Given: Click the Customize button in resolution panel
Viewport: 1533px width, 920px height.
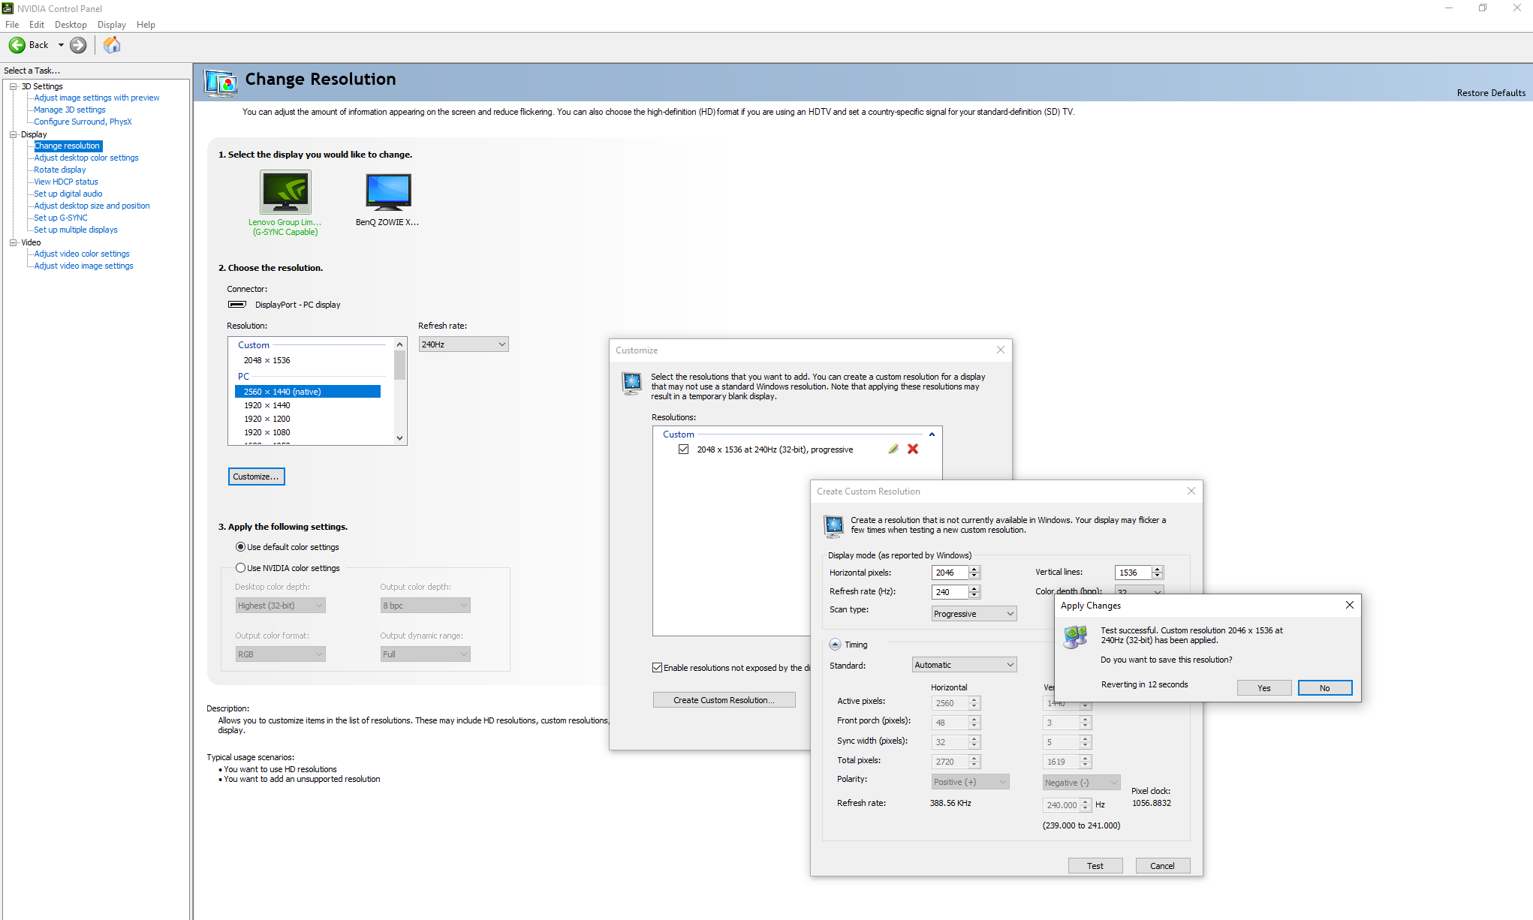Looking at the screenshot, I should [256, 476].
